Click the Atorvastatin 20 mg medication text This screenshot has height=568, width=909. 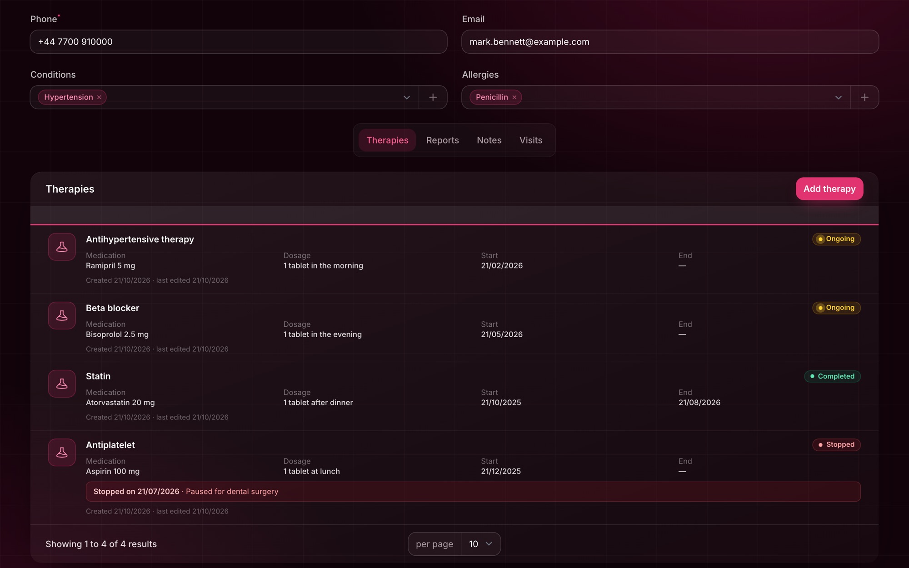[x=120, y=402]
